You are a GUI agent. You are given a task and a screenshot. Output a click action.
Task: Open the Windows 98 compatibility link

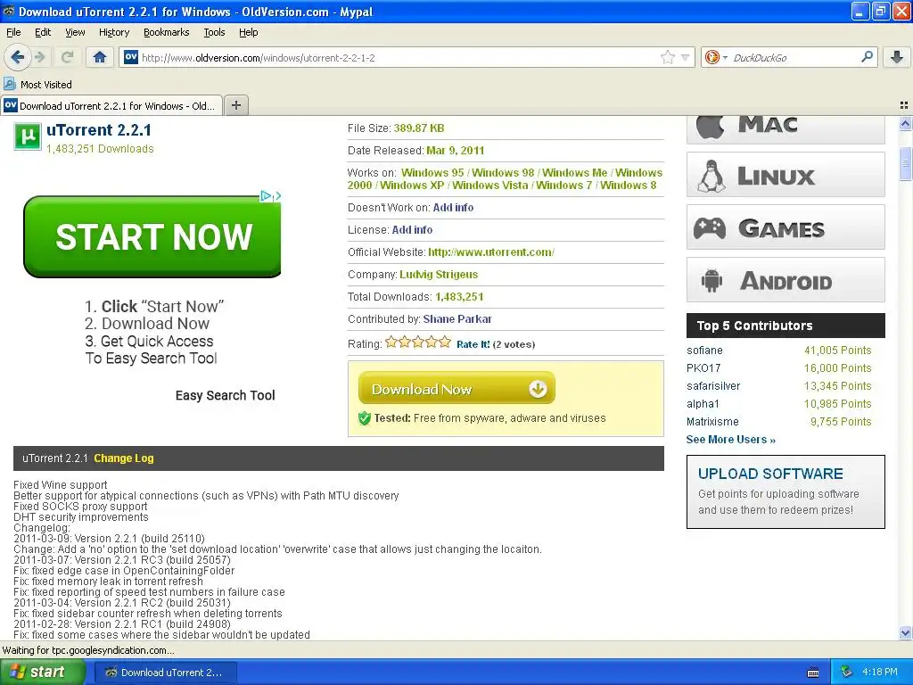(x=503, y=173)
